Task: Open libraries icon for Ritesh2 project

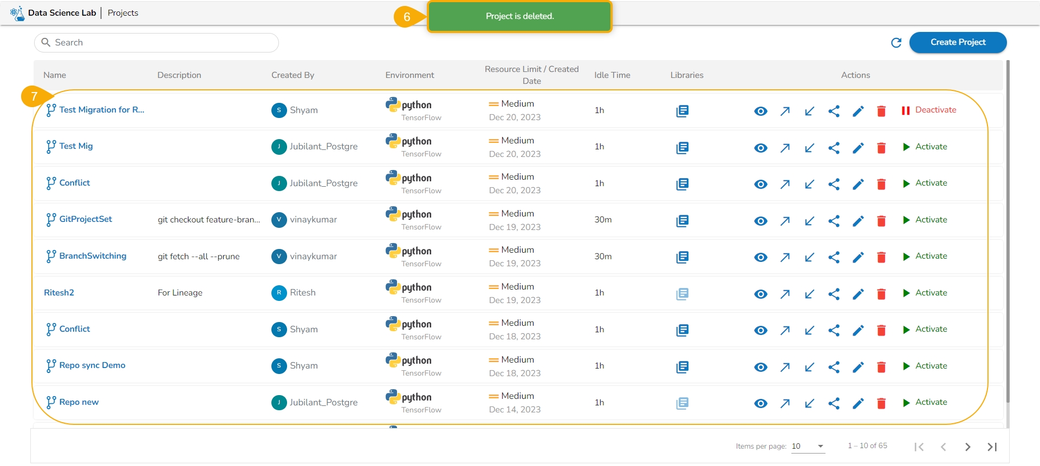Action: tap(682, 294)
